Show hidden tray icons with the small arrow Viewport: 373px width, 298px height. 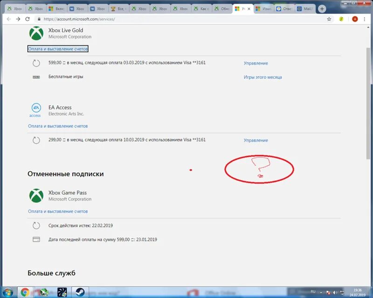click(321, 292)
